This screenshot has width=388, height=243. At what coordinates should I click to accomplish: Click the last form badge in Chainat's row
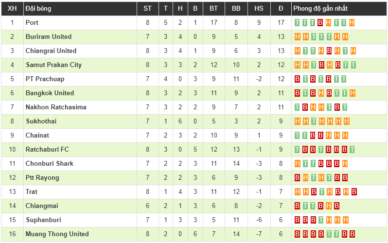(x=345, y=135)
